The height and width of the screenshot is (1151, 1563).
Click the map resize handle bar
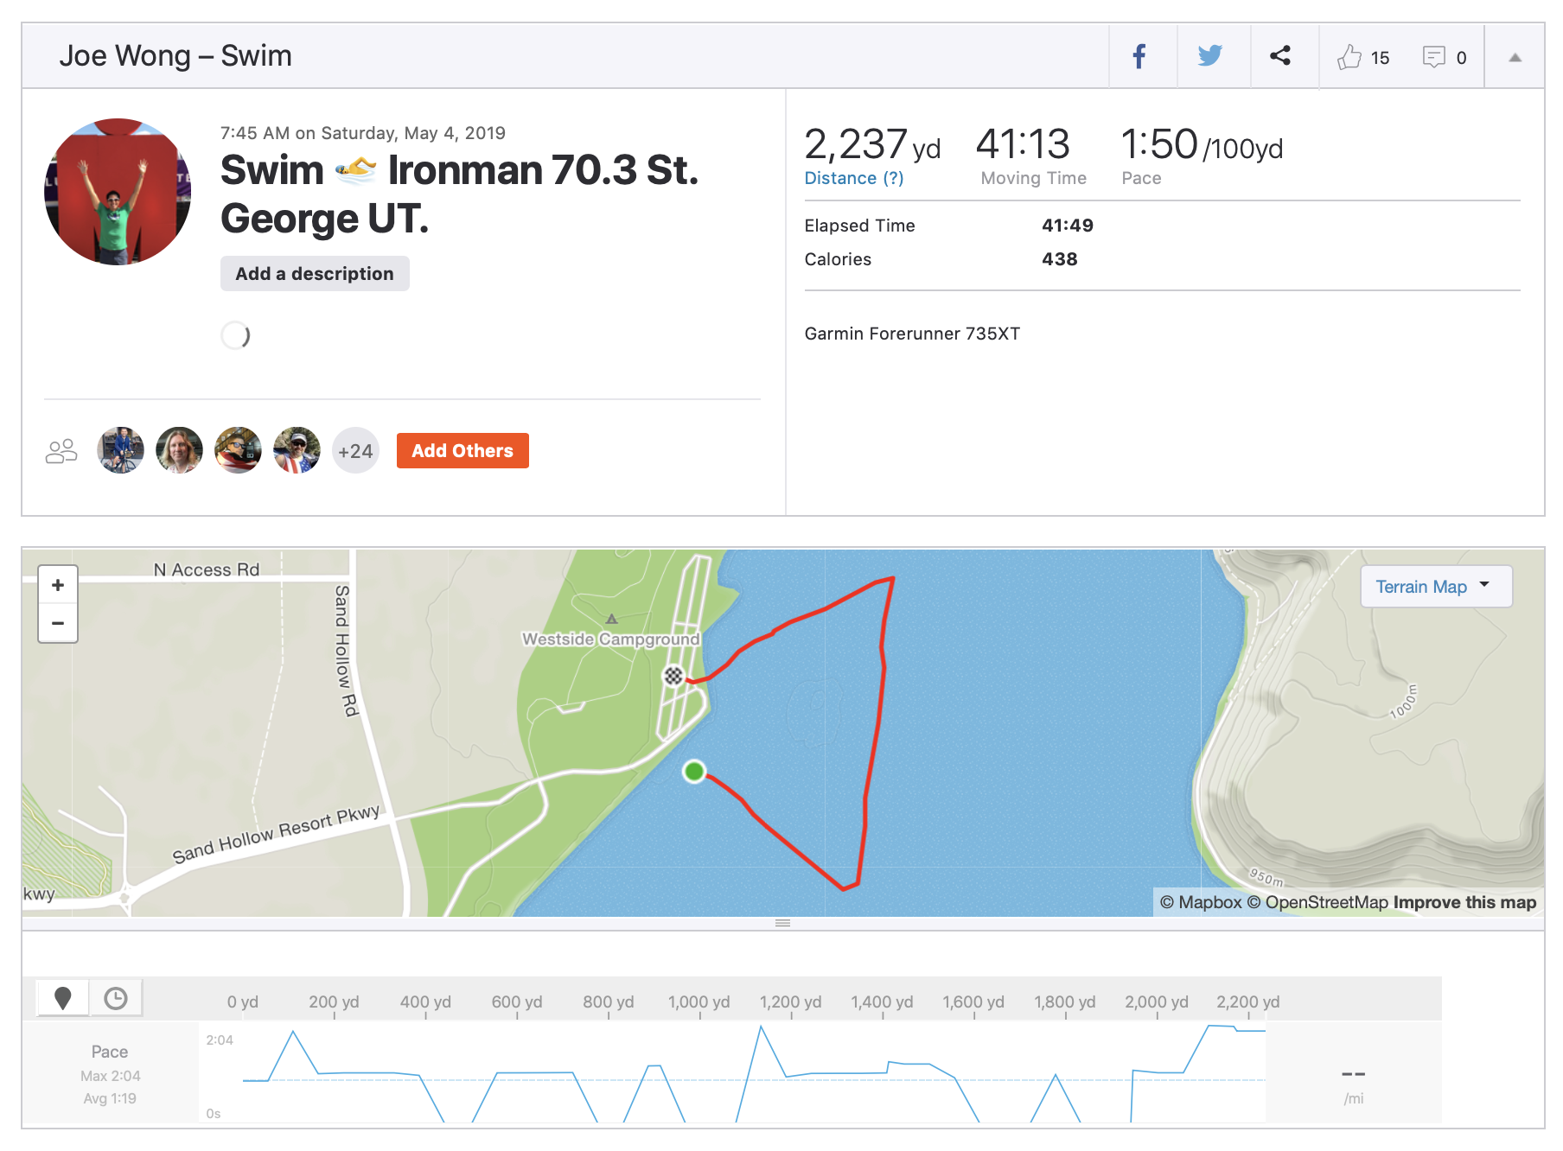tap(782, 924)
